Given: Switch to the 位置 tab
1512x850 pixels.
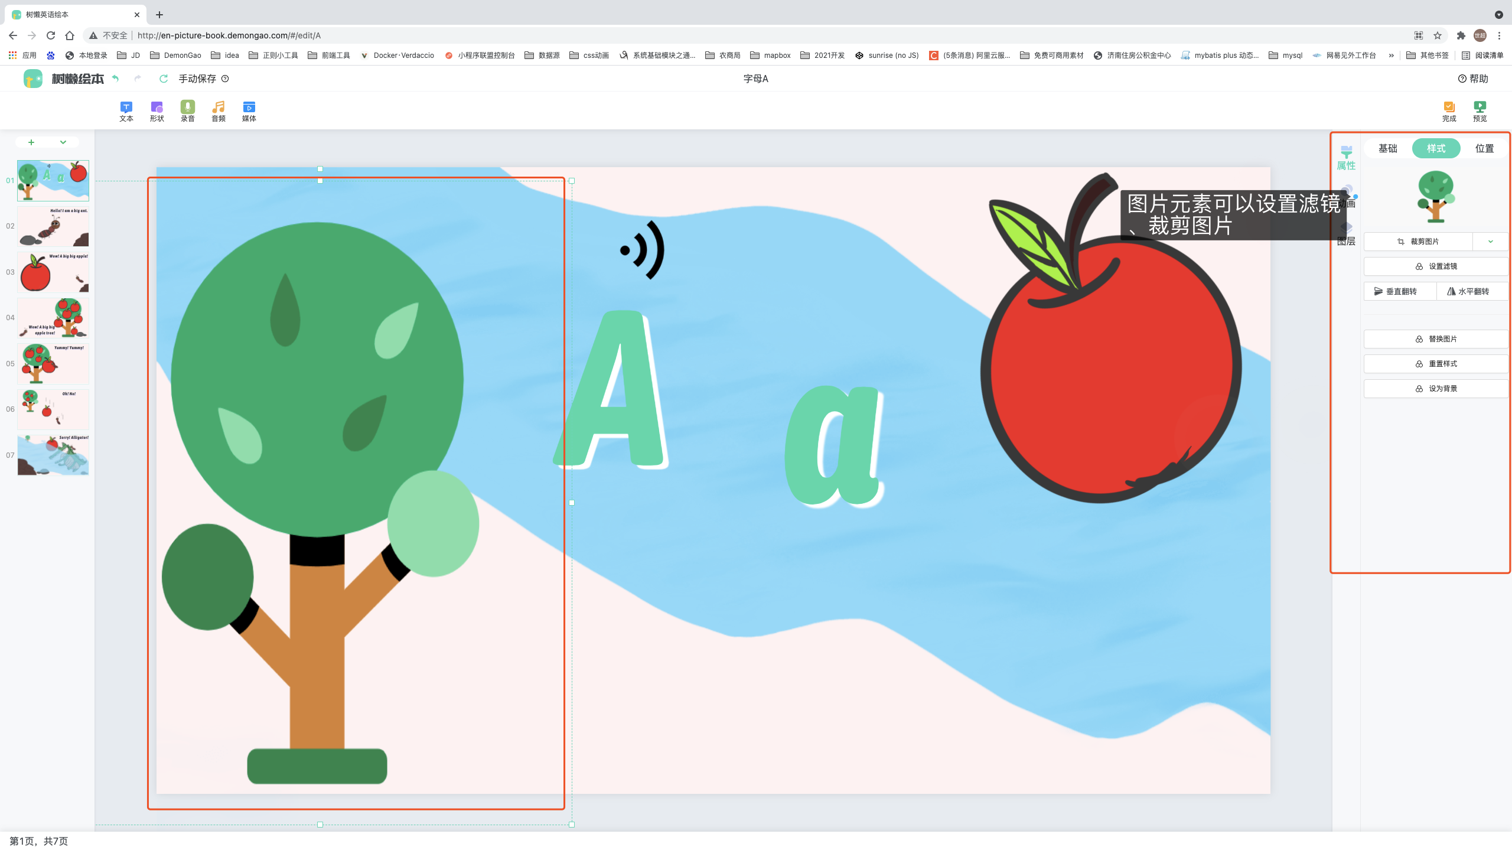Looking at the screenshot, I should [x=1484, y=148].
